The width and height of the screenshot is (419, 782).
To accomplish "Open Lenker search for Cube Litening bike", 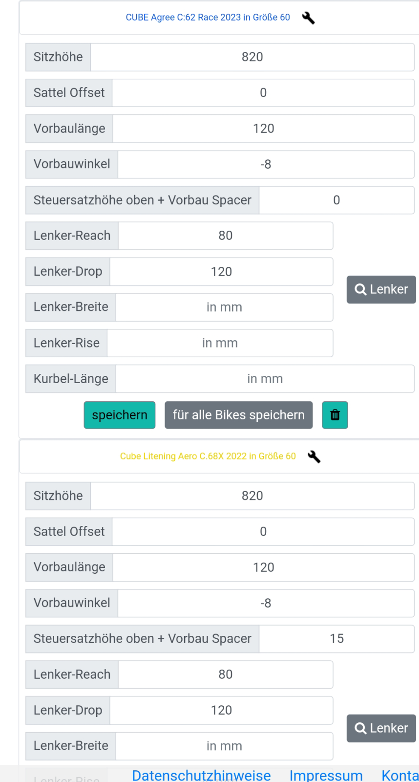I will pyautogui.click(x=381, y=728).
